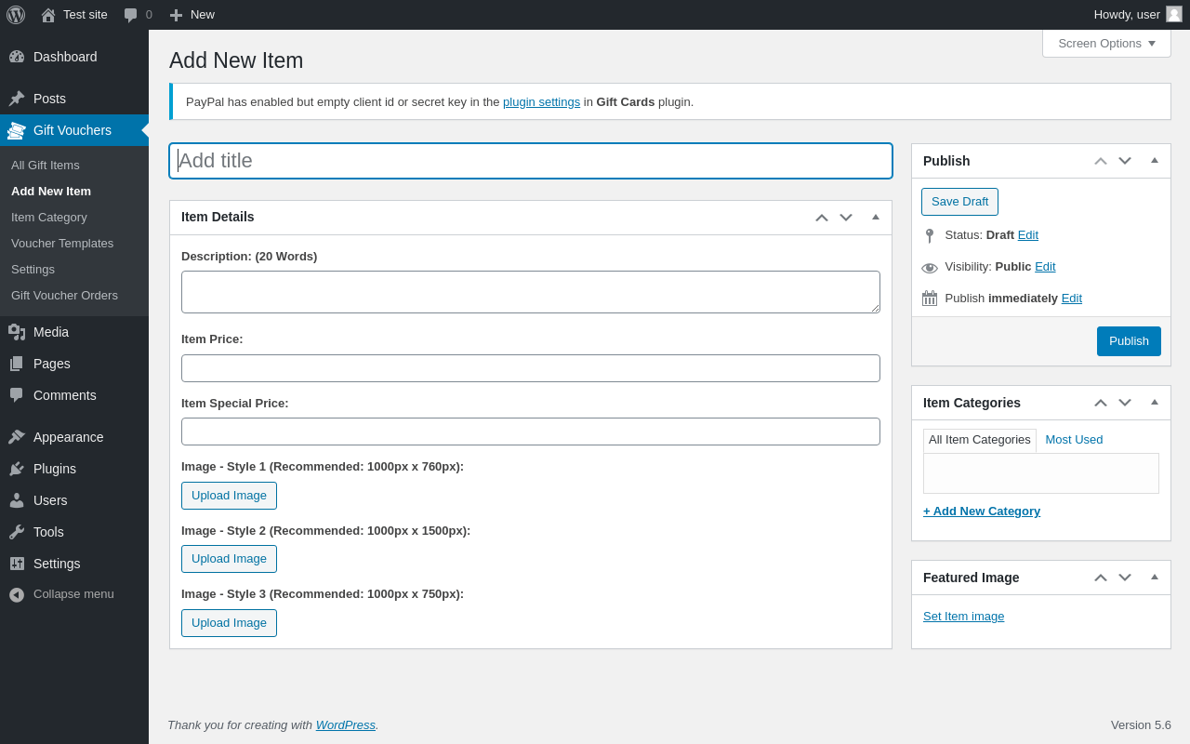This screenshot has height=744, width=1190.
Task: Click the WordPress logo icon
Action: 16,15
